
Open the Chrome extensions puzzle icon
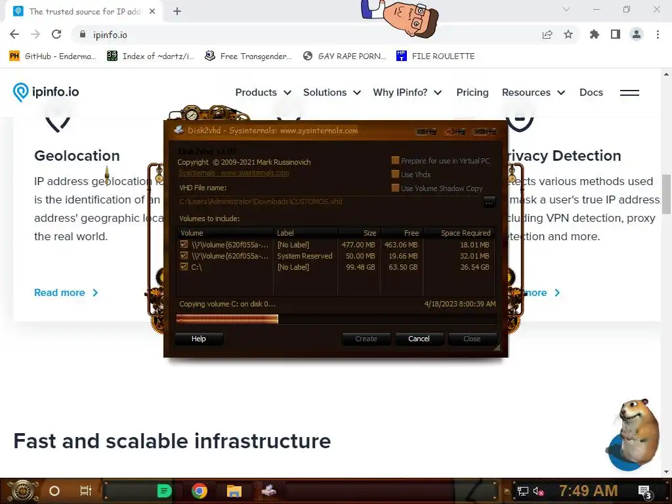tap(594, 34)
